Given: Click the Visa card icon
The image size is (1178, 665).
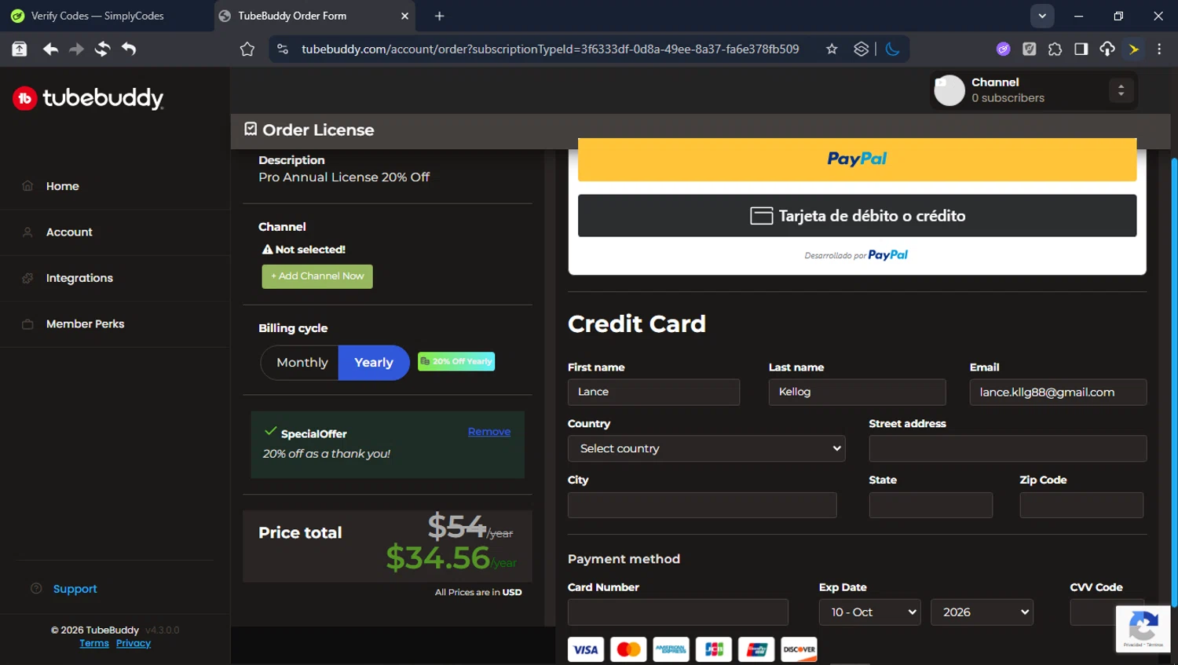Looking at the screenshot, I should [586, 649].
